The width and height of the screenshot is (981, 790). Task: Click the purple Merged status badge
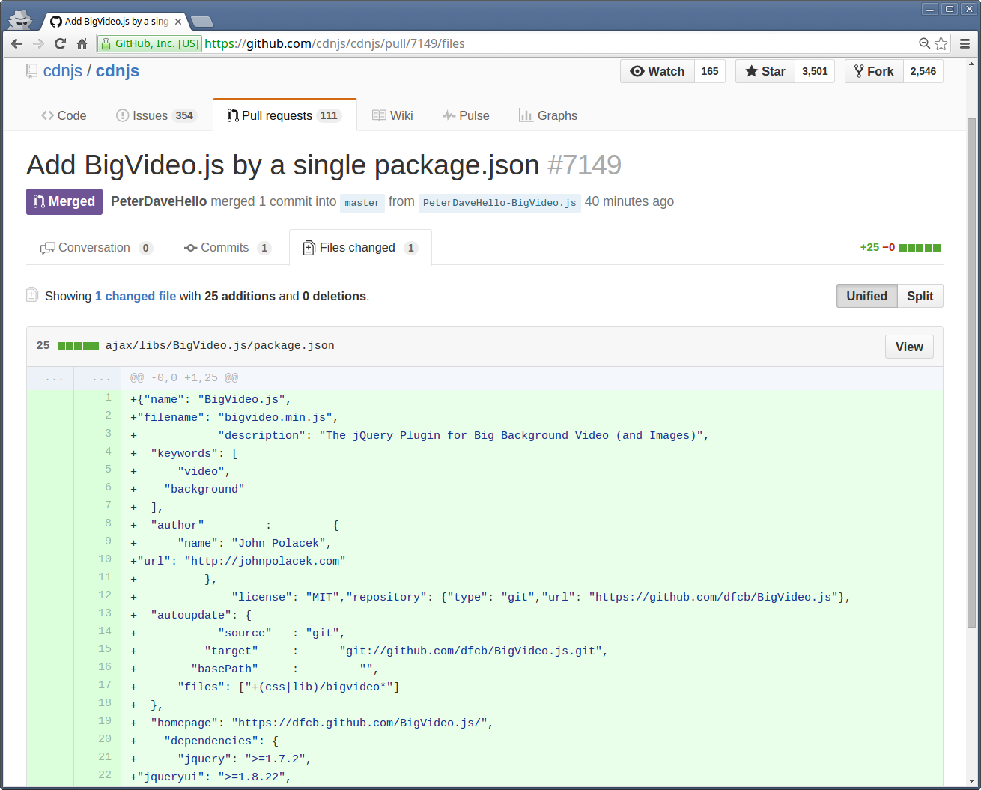tap(64, 201)
